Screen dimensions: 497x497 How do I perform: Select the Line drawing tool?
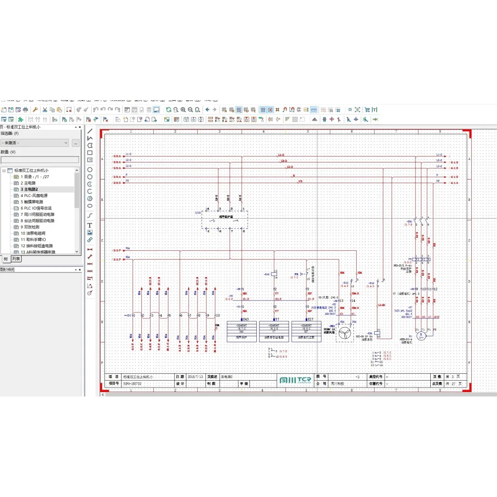pyautogui.click(x=90, y=131)
